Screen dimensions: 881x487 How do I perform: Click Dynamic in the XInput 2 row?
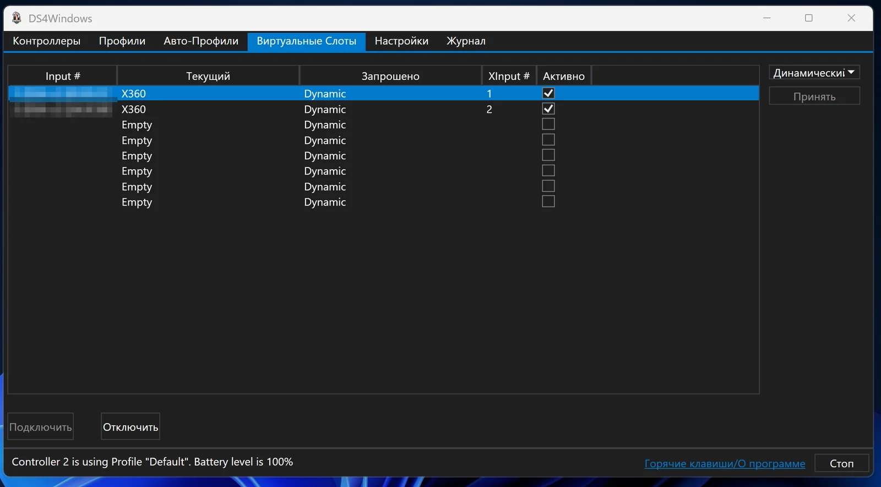325,109
